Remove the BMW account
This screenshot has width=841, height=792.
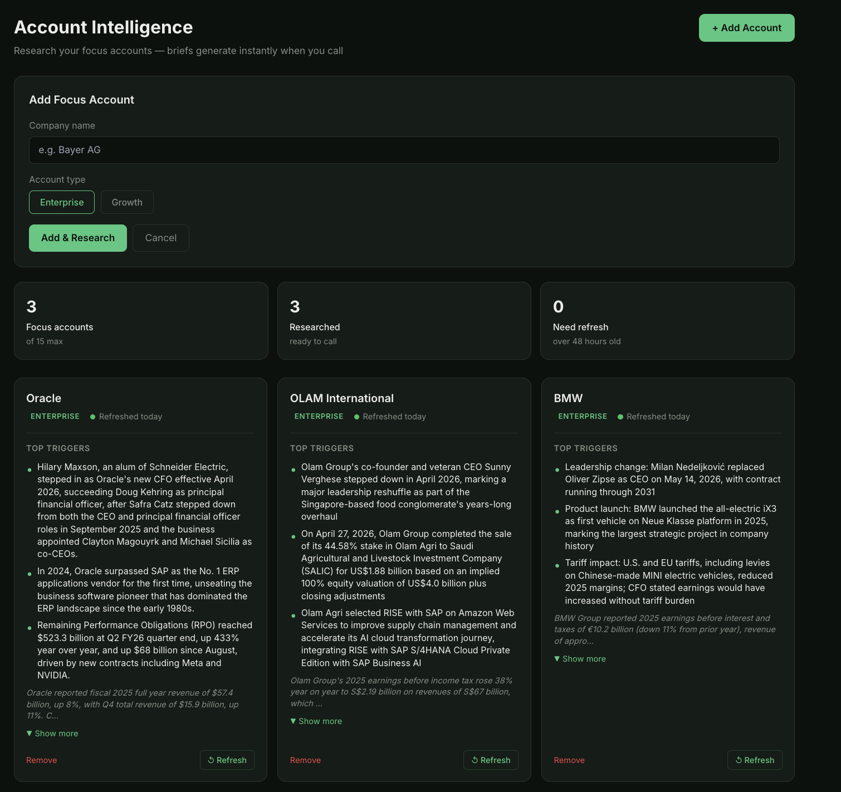click(x=569, y=760)
